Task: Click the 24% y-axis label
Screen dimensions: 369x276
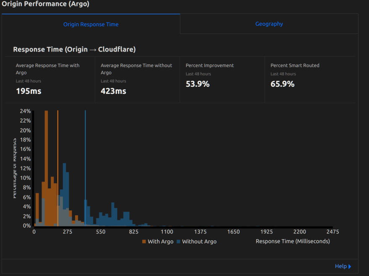Action: point(25,111)
